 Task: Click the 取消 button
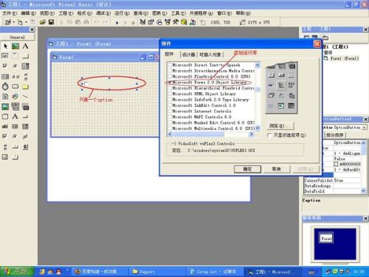click(x=277, y=169)
